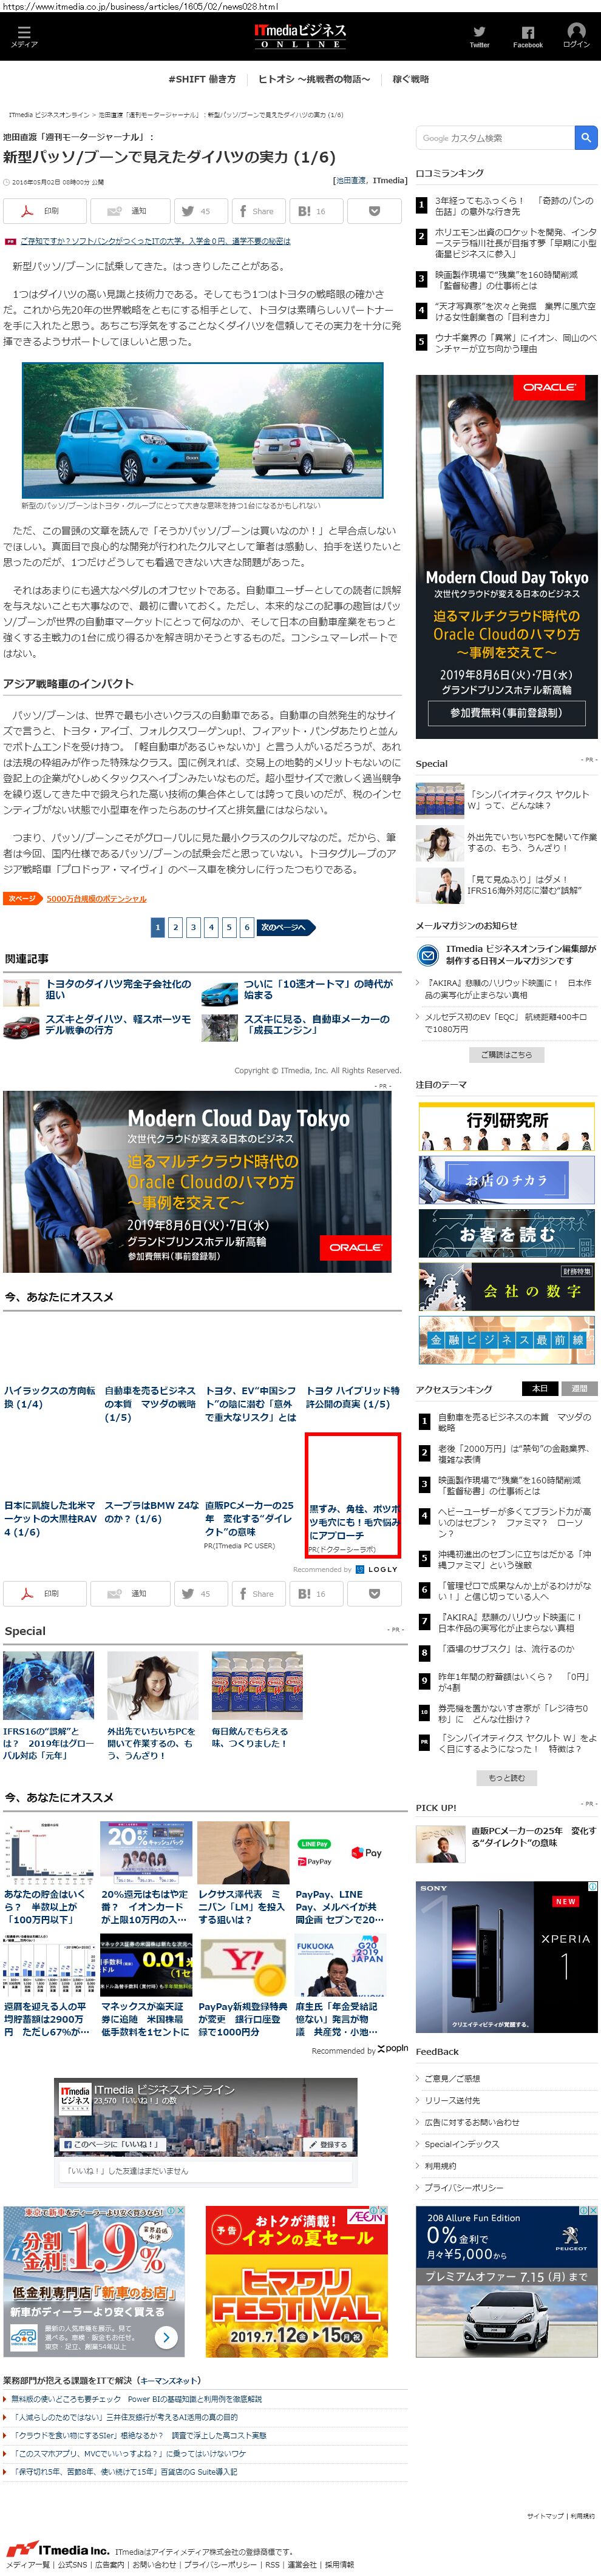The image size is (601, 2576).
Task: Click the ITmedia ビジネス ONLINE logo
Action: click(x=300, y=36)
